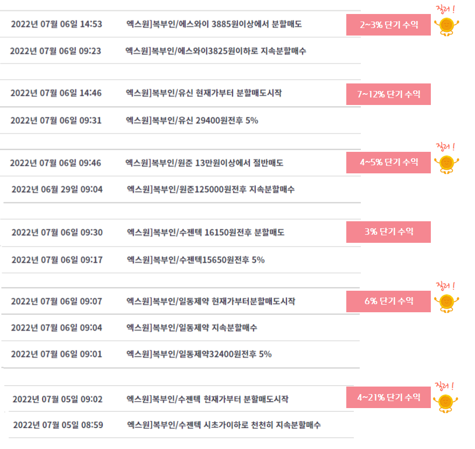
Task: Open 수젠텍 16150원전후 분할매도 message
Action: coord(206,232)
